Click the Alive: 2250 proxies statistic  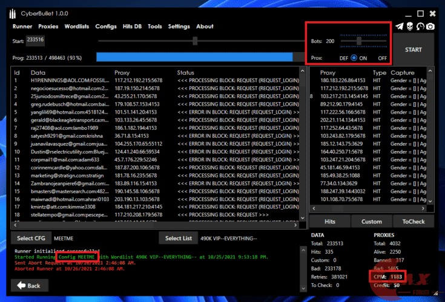point(387,252)
